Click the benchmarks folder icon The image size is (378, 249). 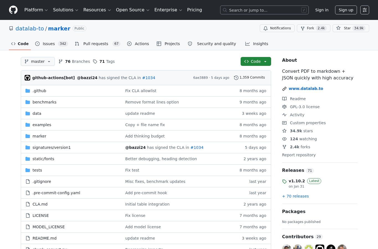[x=28, y=102]
